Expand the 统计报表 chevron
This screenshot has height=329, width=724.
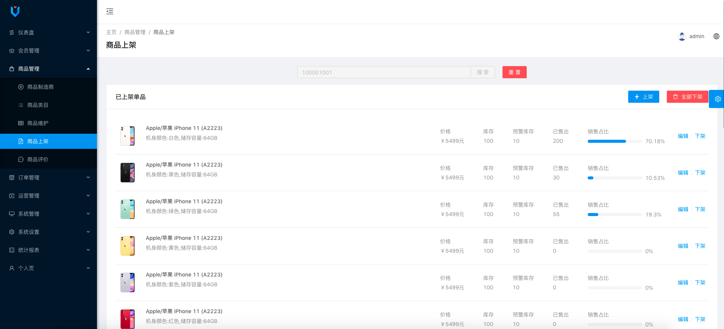(88, 250)
